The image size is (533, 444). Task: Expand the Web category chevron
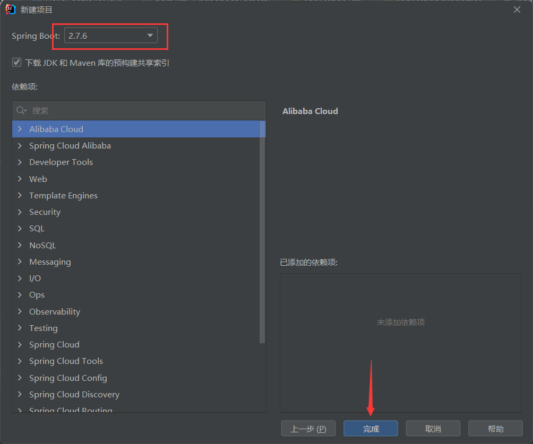20,179
